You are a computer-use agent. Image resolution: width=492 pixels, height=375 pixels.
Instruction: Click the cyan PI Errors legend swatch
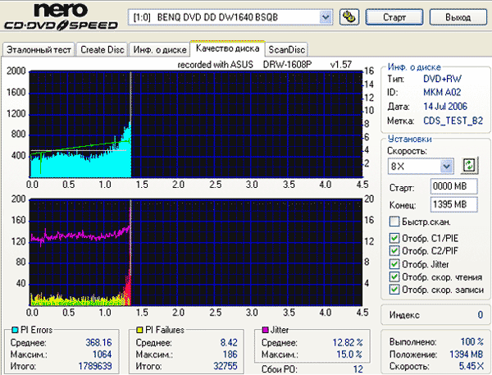(x=15, y=330)
